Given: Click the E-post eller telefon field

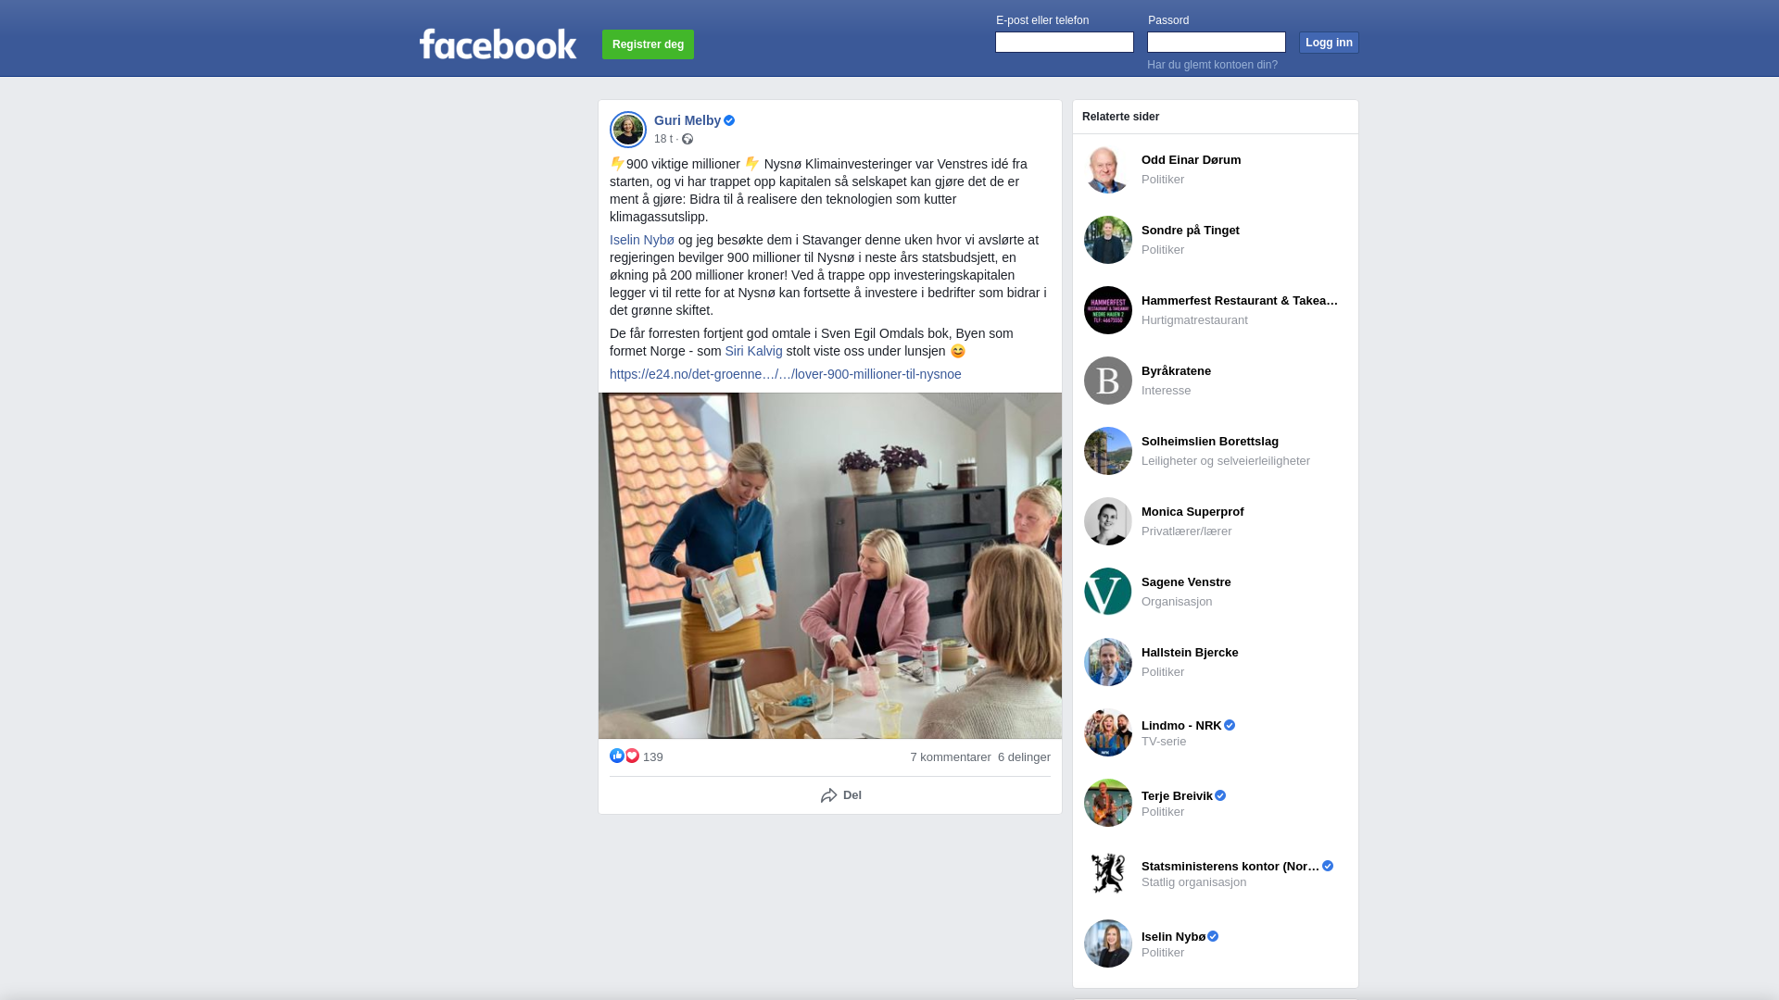Looking at the screenshot, I should [x=1065, y=42].
